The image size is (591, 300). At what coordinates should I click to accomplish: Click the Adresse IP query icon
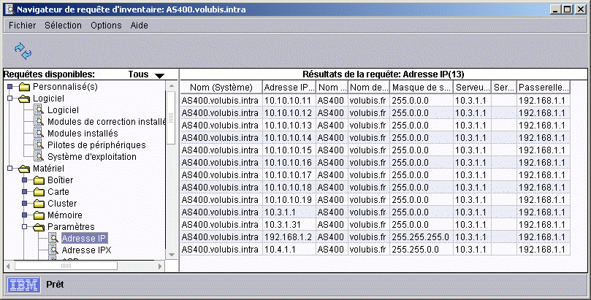pos(53,238)
